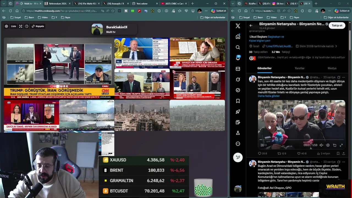
Task: Open tweet video settings gear
Action: (328, 145)
